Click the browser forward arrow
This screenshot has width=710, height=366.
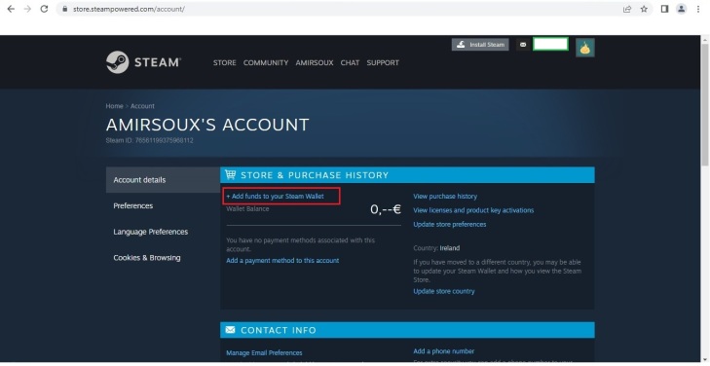[x=27, y=9]
